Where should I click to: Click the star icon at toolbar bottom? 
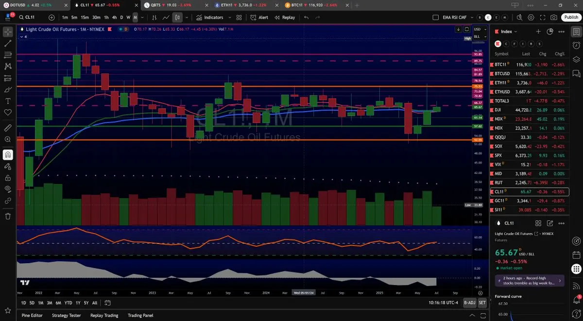8,310
